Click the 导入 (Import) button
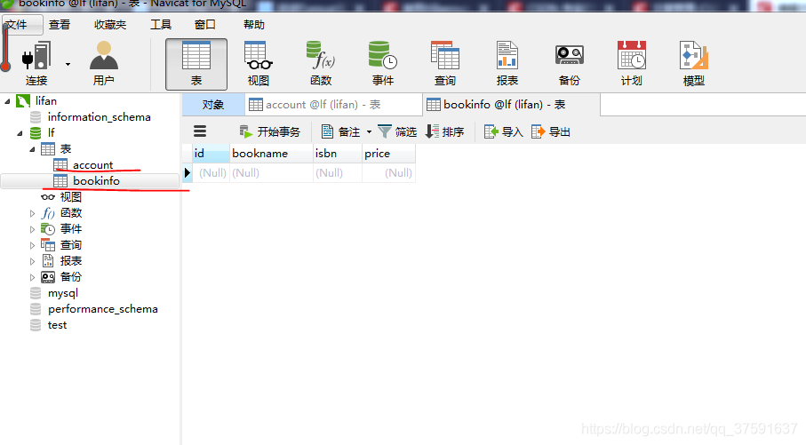This screenshot has height=445, width=806. [x=504, y=132]
